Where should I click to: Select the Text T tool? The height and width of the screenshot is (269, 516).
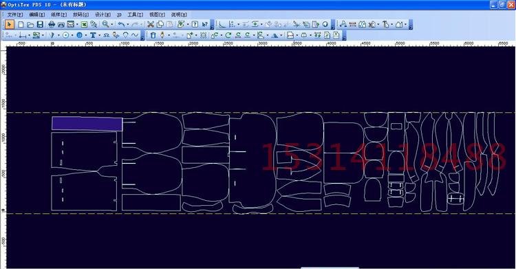93,35
